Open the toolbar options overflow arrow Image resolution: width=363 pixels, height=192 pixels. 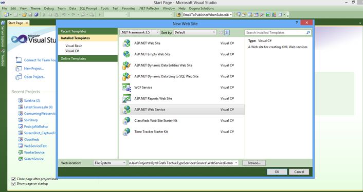[x=288, y=15]
